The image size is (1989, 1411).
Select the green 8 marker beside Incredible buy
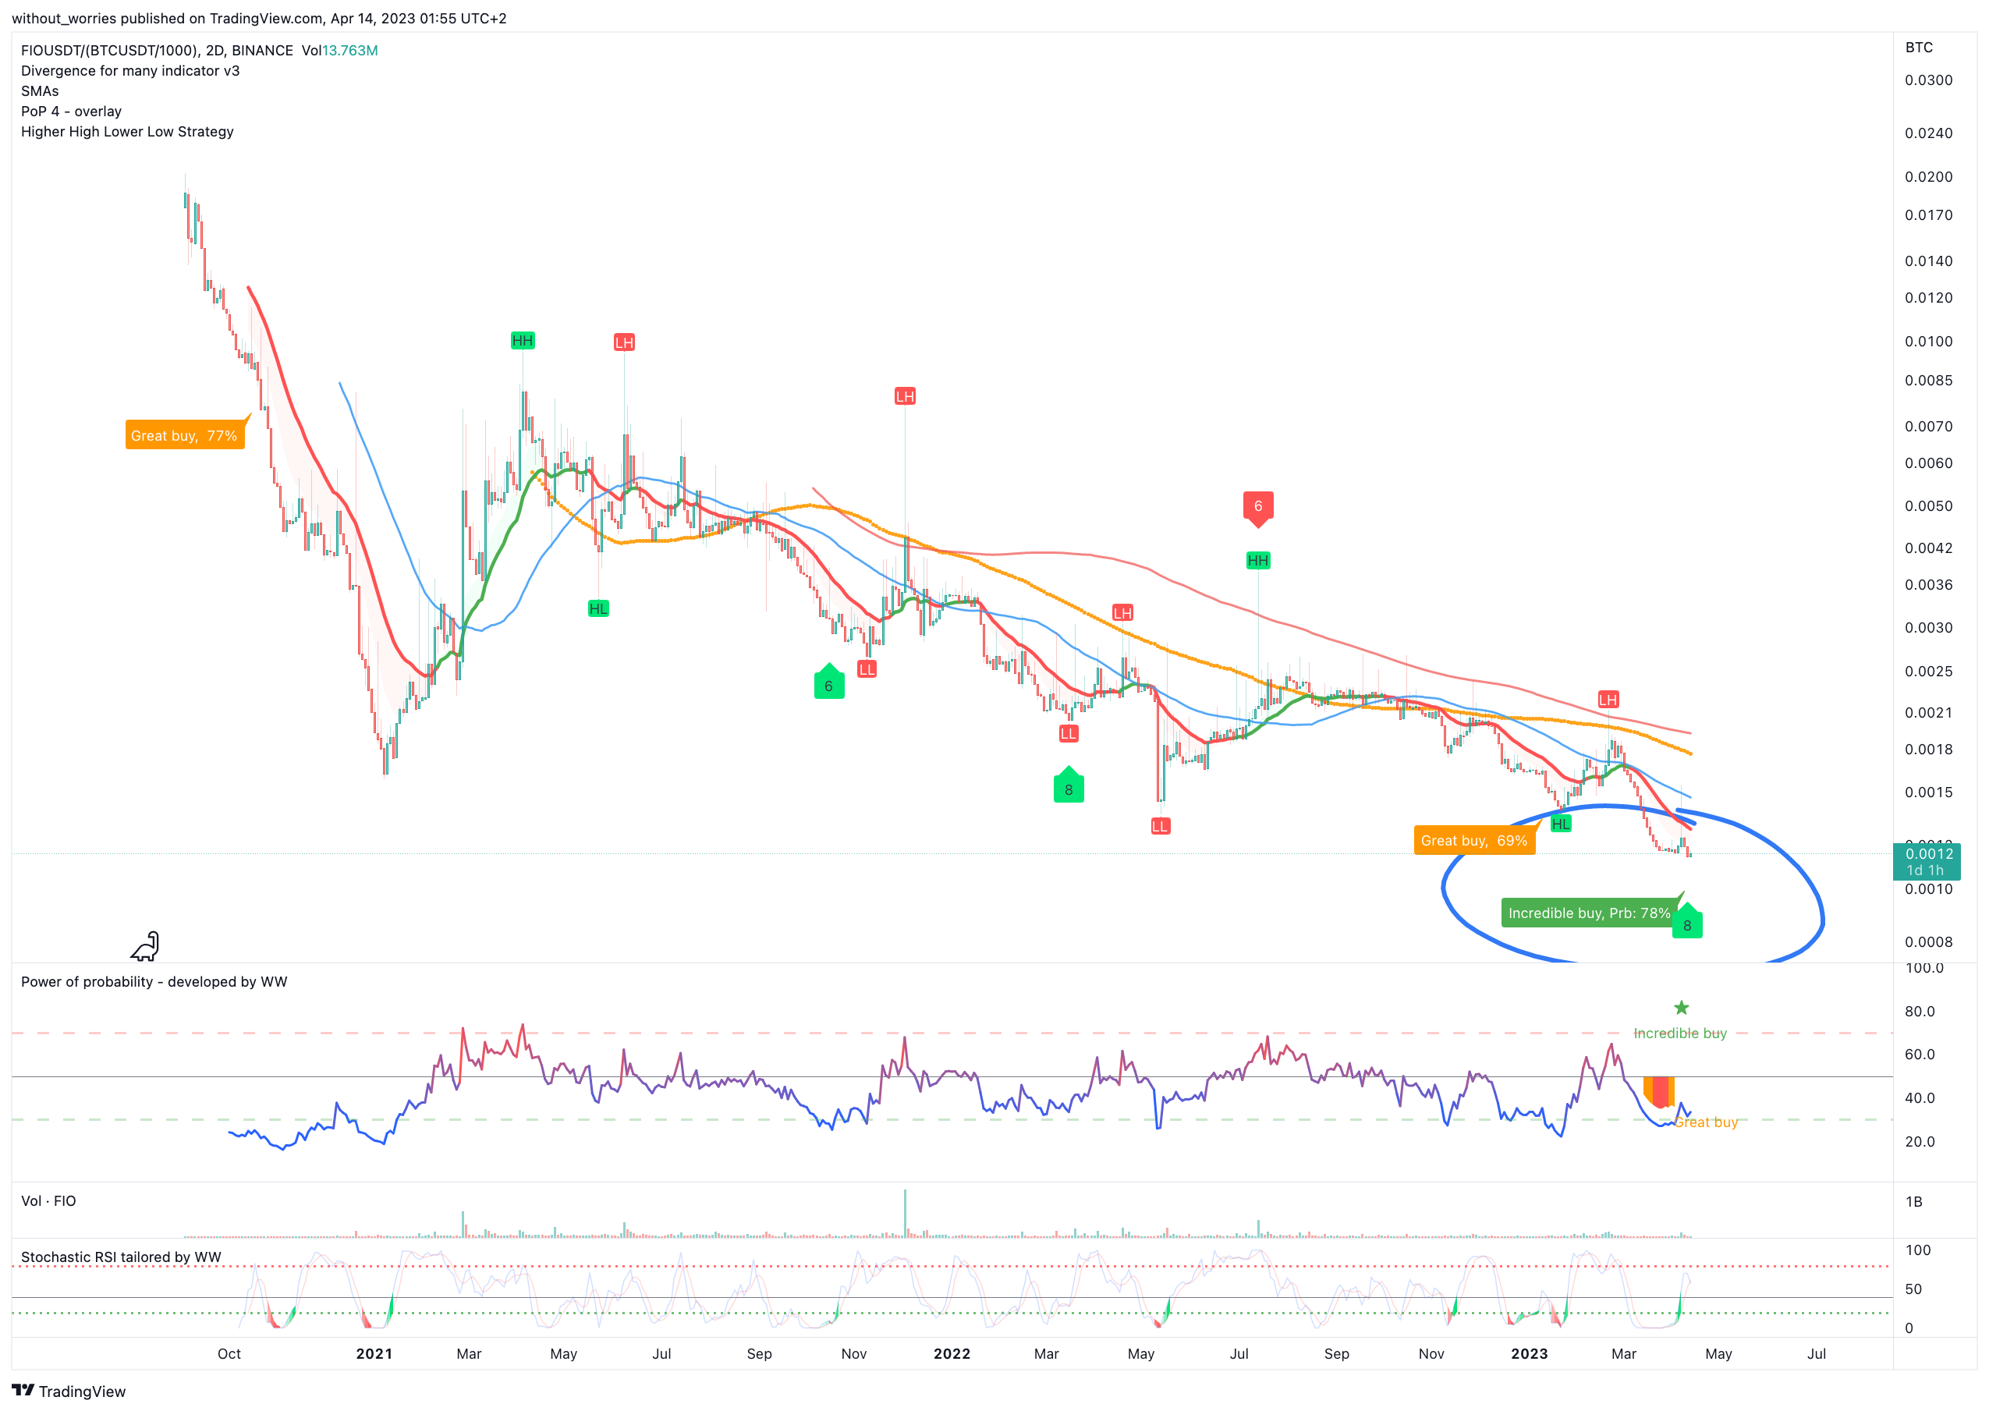(1687, 922)
